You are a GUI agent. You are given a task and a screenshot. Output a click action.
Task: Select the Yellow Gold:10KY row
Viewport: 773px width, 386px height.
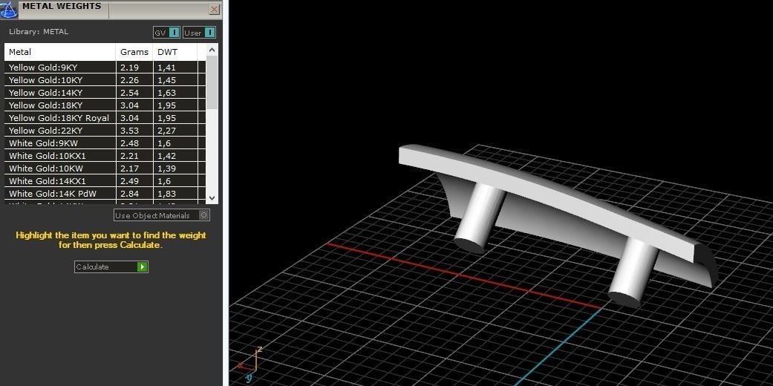105,80
